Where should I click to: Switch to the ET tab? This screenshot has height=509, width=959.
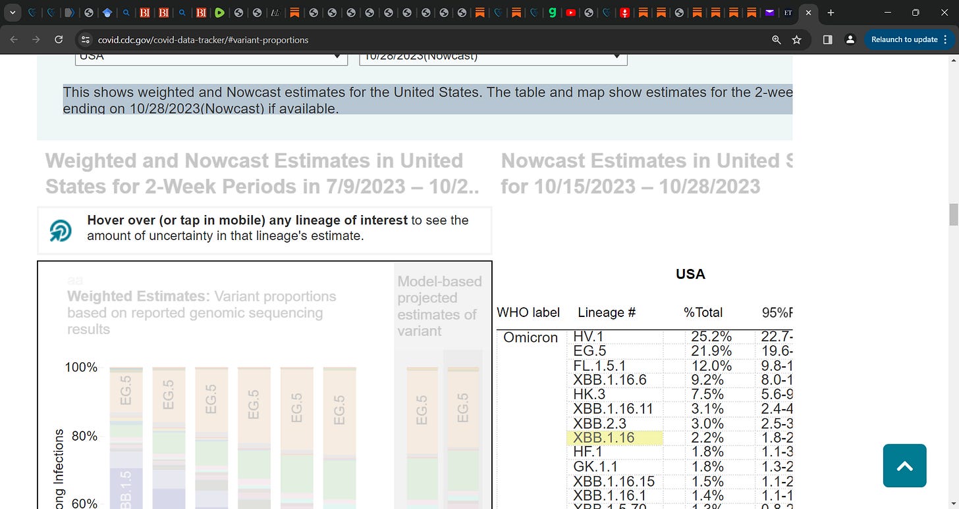pyautogui.click(x=788, y=12)
